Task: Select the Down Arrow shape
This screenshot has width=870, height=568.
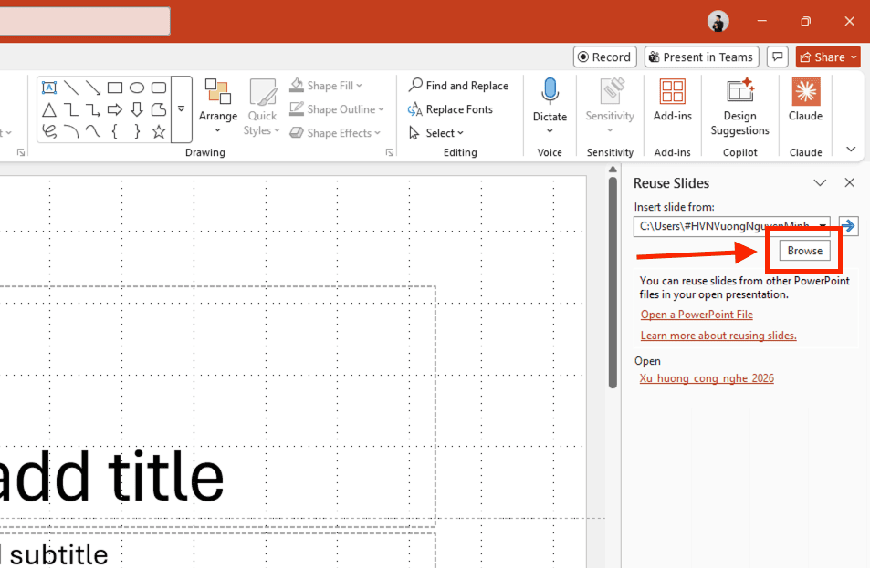Action: click(x=137, y=109)
